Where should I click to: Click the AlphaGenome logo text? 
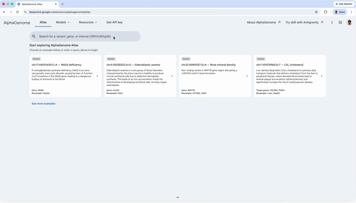coord(17,23)
